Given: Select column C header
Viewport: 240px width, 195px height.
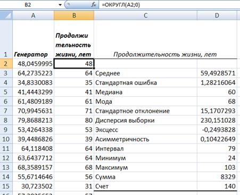Looking at the screenshot, I should (146, 15).
